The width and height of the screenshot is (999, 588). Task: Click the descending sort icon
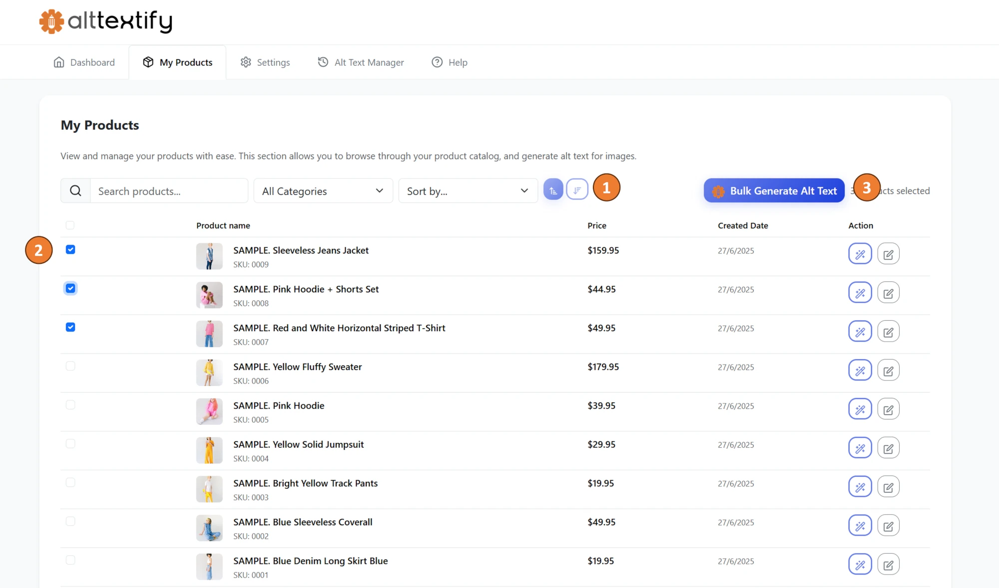pyautogui.click(x=577, y=190)
